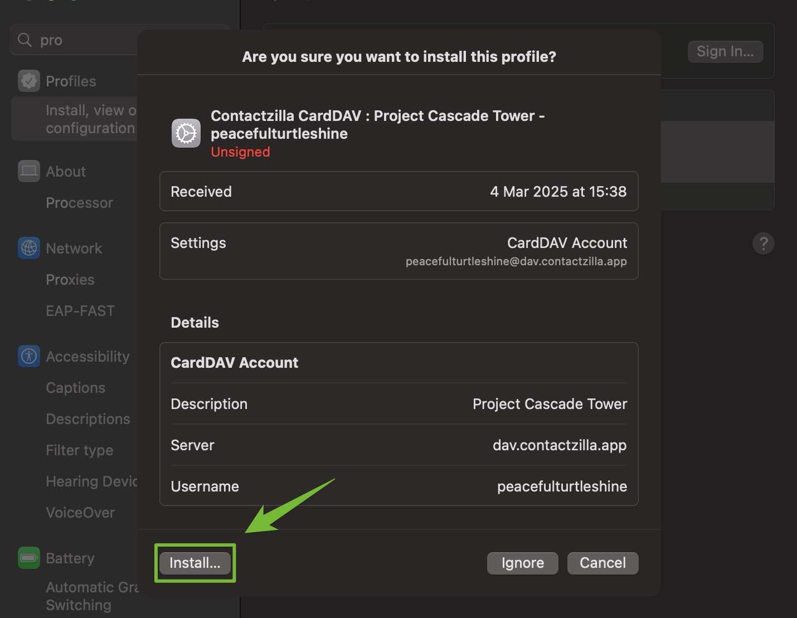Viewport: 797px width, 618px height.
Task: Click the green Battery icon
Action: point(29,558)
